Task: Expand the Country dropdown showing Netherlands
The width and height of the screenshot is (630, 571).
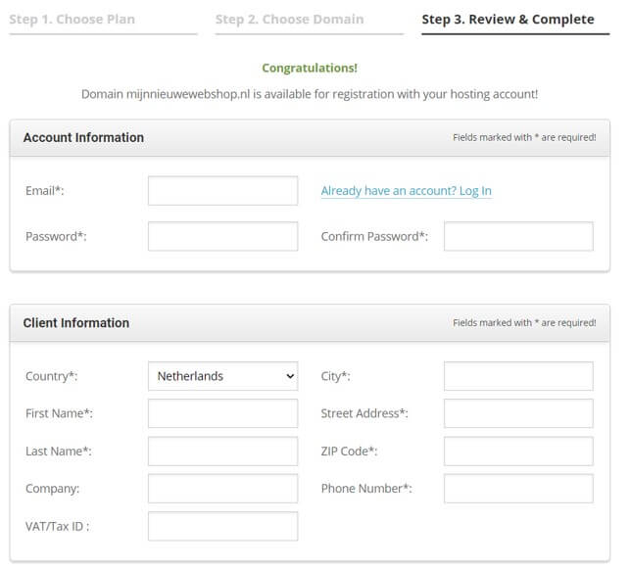Action: point(222,376)
